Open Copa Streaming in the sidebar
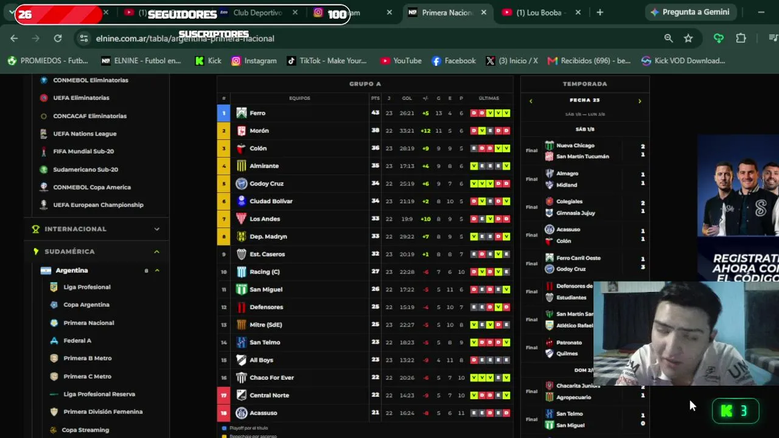Image resolution: width=779 pixels, height=438 pixels. pyautogui.click(x=85, y=430)
